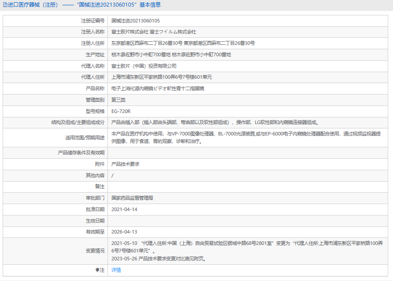393x281 pixels.
Task: Select change record dated 2021-05-10
Action: 247,247
